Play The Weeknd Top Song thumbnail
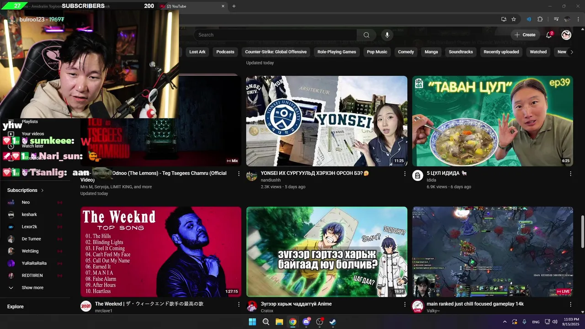The image size is (585, 329). (161, 252)
